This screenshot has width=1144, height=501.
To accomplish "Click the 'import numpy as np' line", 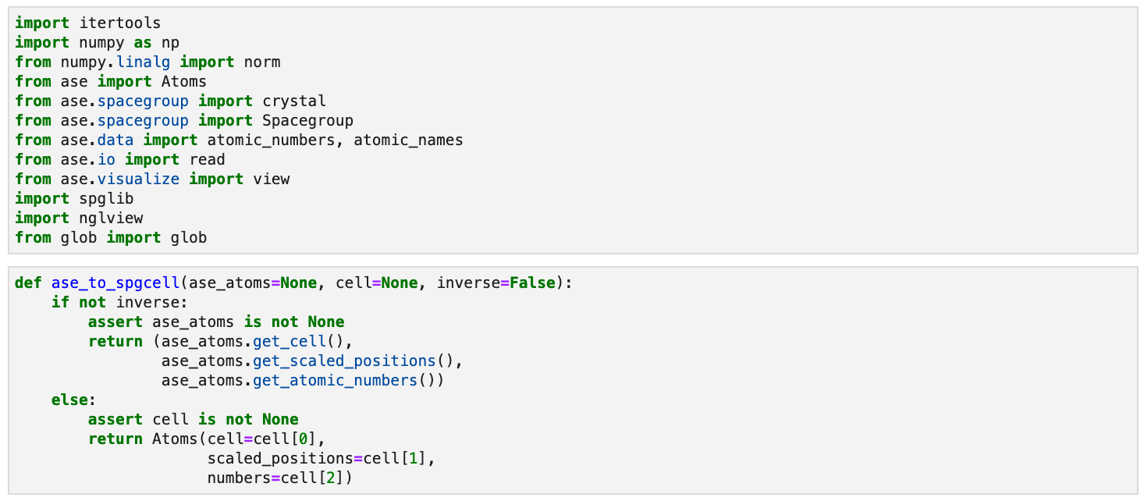I will pos(98,43).
